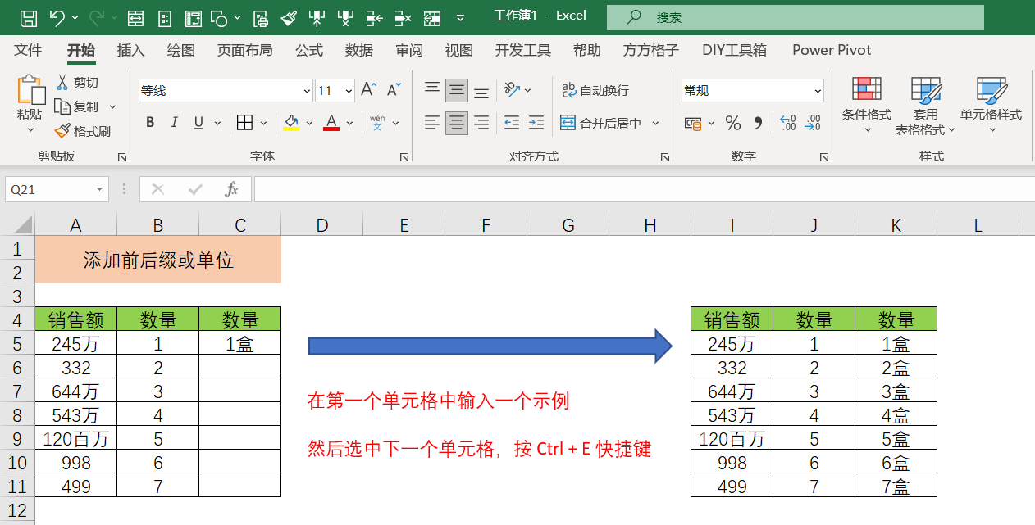Click the format painter brush in title bar
Viewport: 1035px width, 525px height.
pos(289,16)
